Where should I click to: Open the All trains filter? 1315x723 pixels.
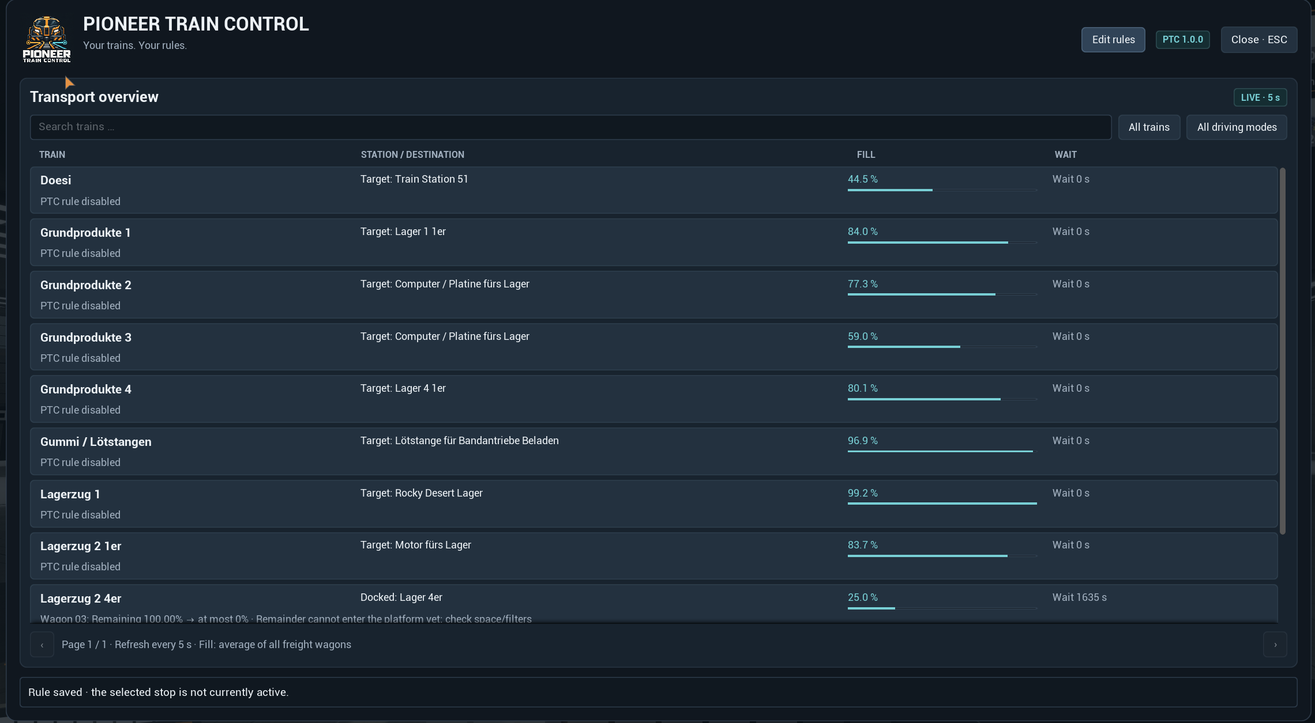tap(1149, 127)
